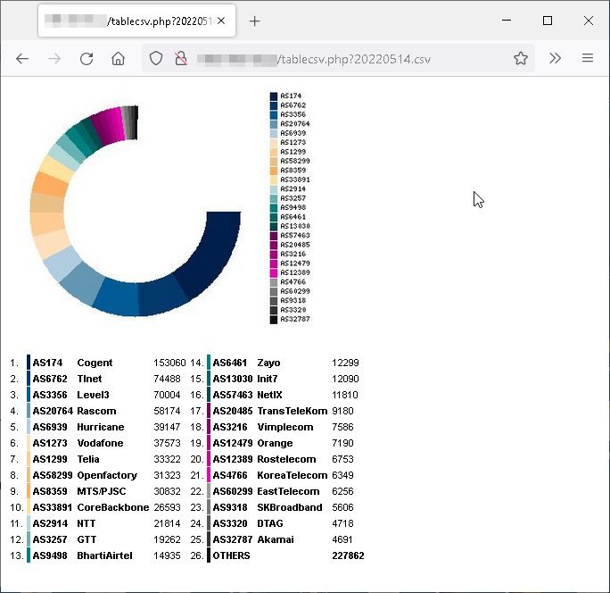Click the AS12389 magenta legend swatch
The image size is (610, 593).
pos(274,272)
